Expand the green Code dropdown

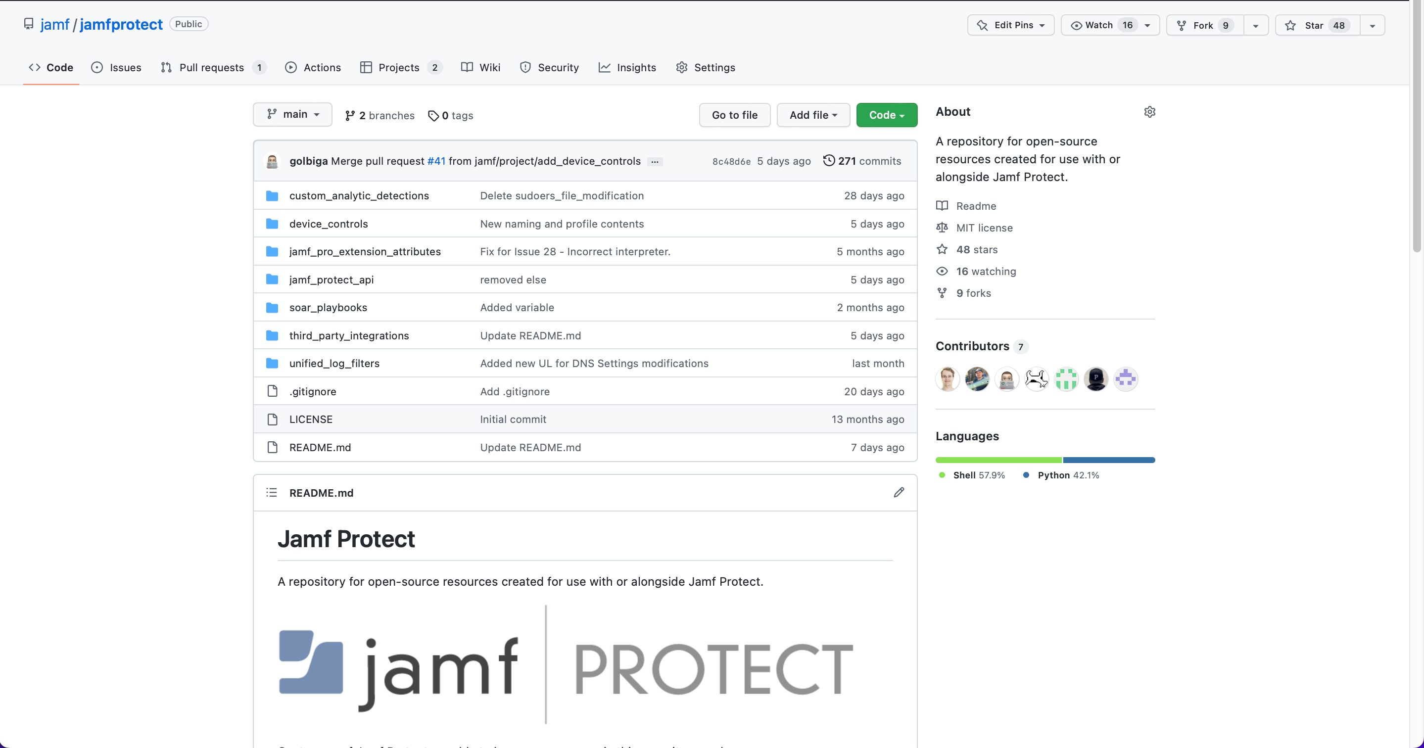(x=886, y=115)
